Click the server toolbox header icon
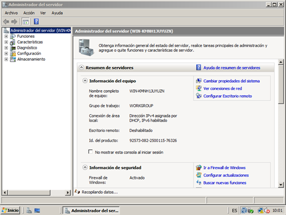Image resolution: width=286 pixels, height=215 pixels. [x=86, y=48]
